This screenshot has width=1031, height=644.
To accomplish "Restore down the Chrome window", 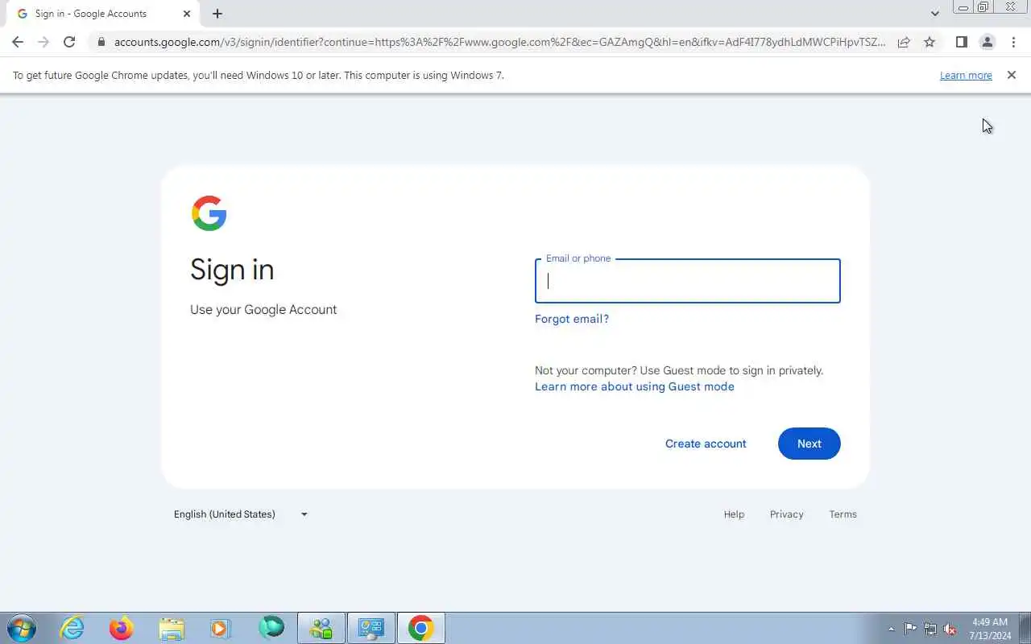I will pos(983,7).
